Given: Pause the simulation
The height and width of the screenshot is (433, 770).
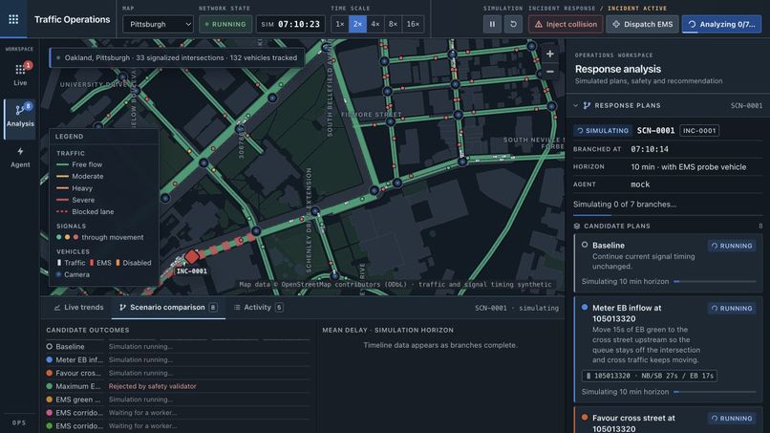Looking at the screenshot, I should (x=492, y=24).
